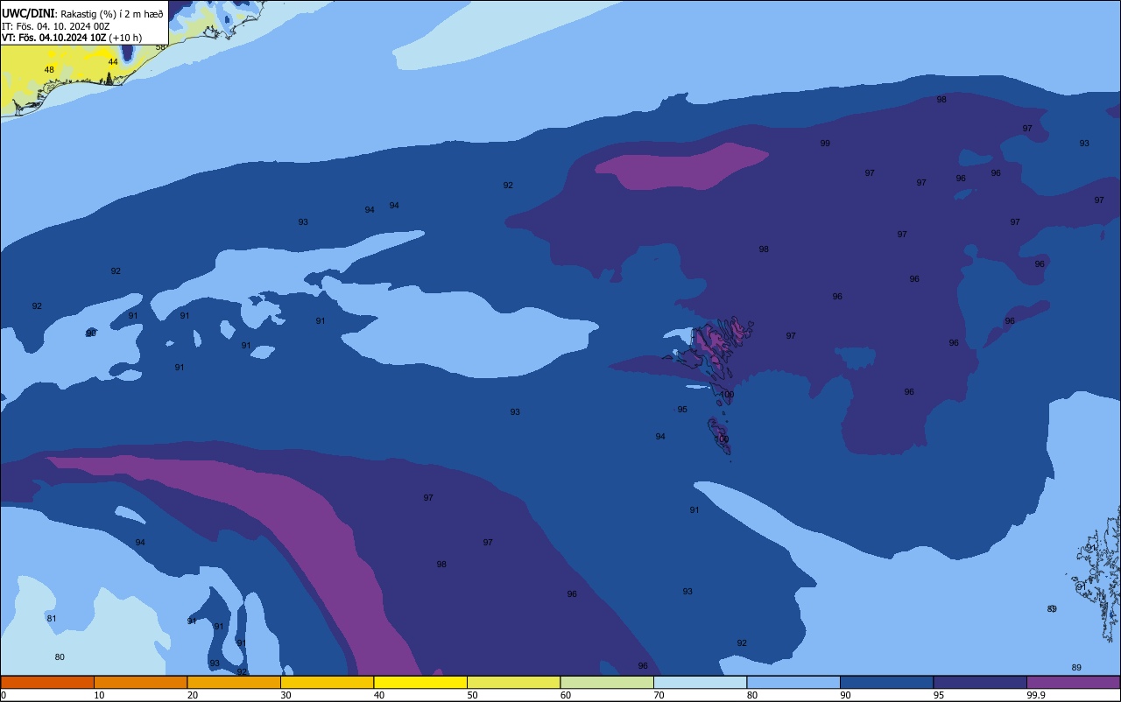Click the 70–80 pale blue legend swatch
Viewport: 1121px width, 702px height.
coord(700,682)
